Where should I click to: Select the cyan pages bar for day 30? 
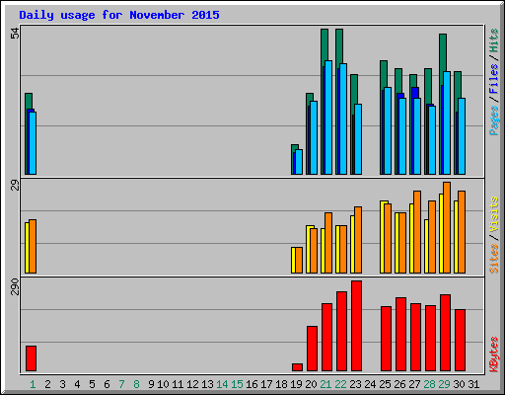(462, 136)
